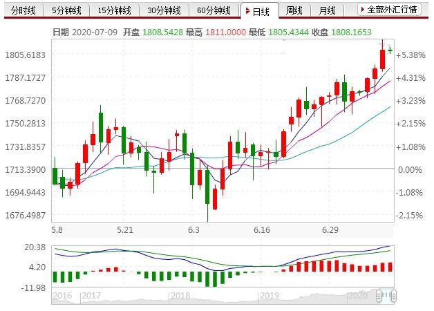434x311 pixels.
Task: Click the 日线 daily chart tab
Action: click(260, 11)
